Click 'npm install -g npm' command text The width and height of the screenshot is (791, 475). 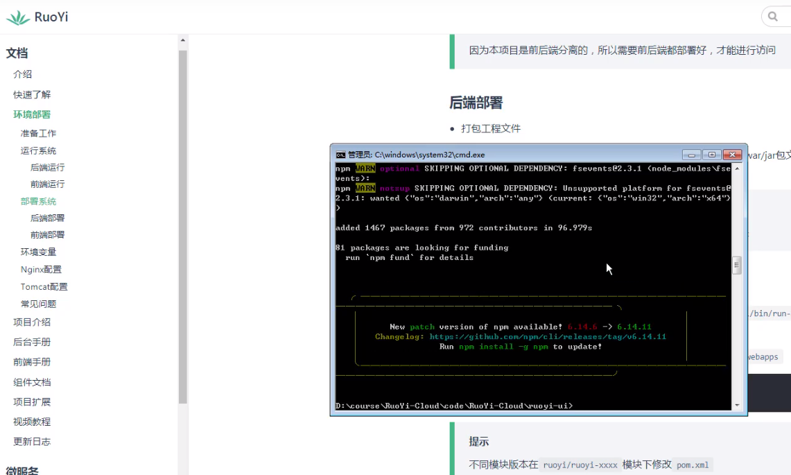click(x=503, y=347)
